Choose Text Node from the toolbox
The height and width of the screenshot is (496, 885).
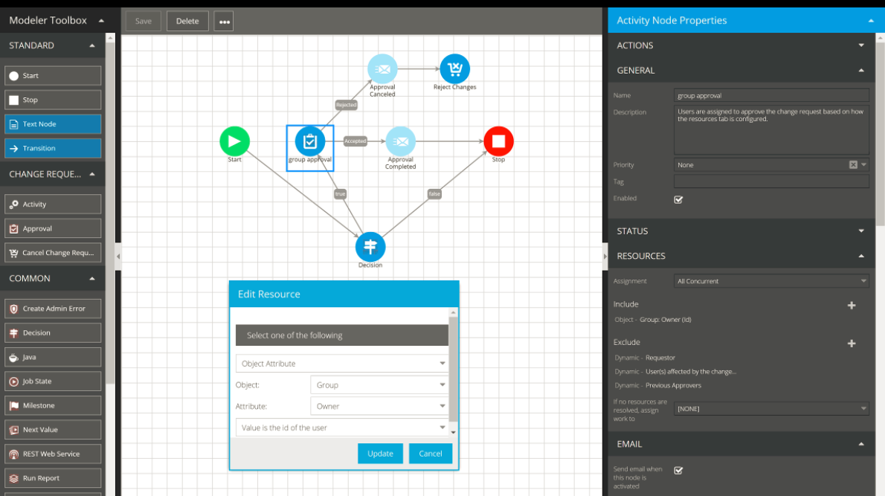[x=53, y=124]
